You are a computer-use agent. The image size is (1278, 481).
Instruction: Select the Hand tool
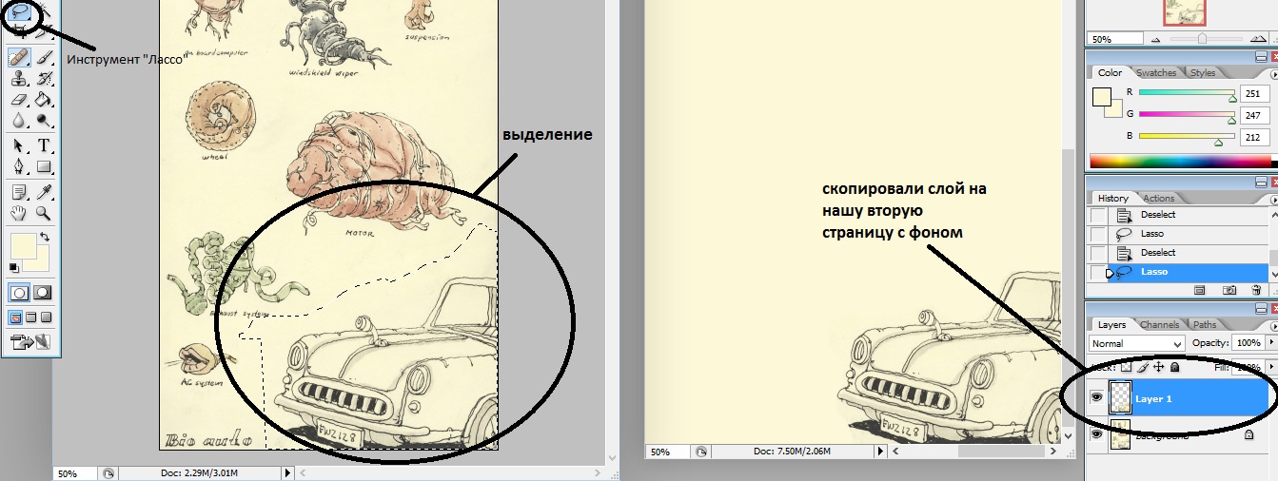point(18,212)
